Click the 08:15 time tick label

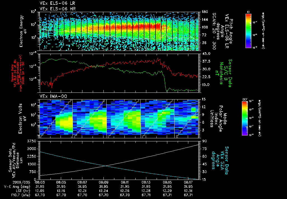[167, 182]
